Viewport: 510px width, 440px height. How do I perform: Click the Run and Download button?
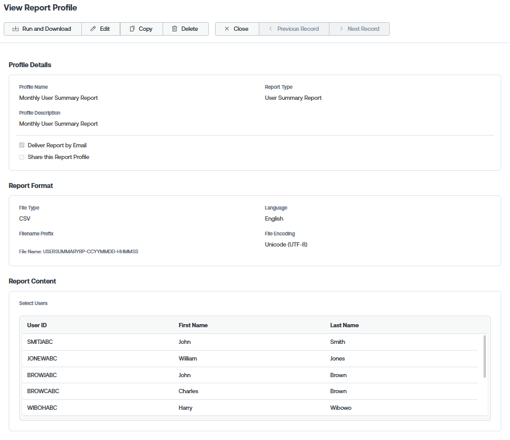click(x=42, y=29)
